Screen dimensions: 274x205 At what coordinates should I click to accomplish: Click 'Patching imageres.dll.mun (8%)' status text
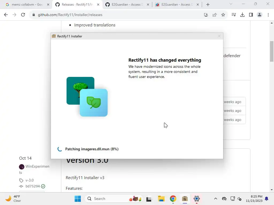point(92,149)
